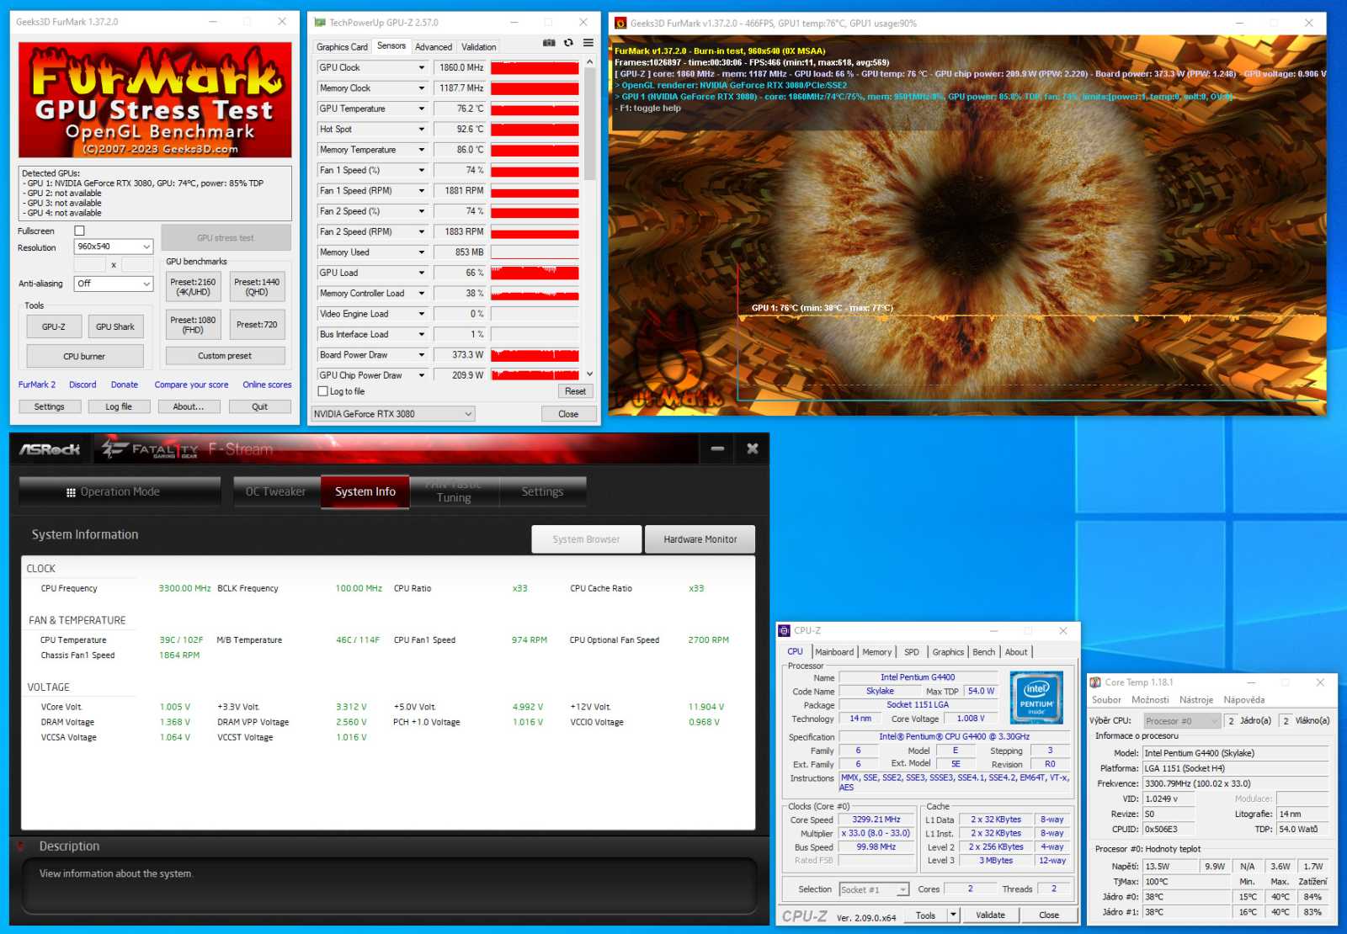
Task: Close the ASRock F-Stream window with X
Action: tap(753, 448)
